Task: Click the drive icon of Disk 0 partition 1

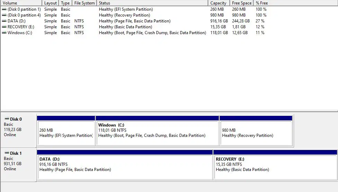Action: tap(4, 9)
